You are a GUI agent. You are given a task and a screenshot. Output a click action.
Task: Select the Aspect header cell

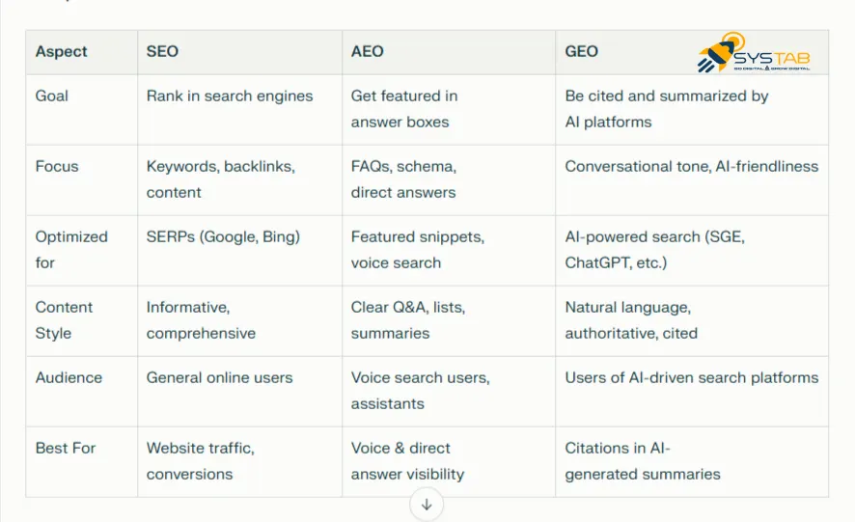(x=61, y=51)
